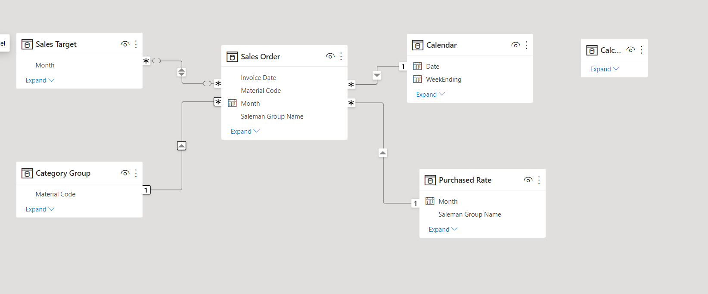Image resolution: width=708 pixels, height=294 pixels.
Task: Expand the Sales Target table fields
Action: [40, 80]
